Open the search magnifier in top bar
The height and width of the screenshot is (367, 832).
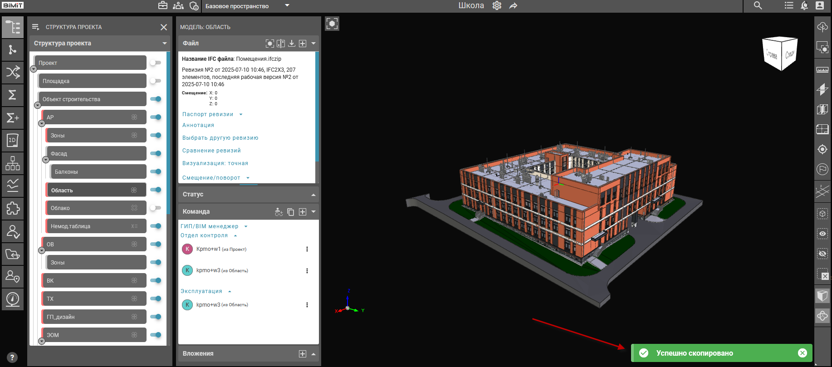758,6
